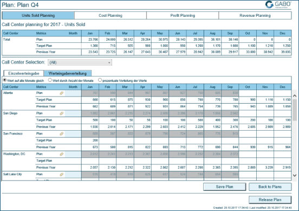299x211 pixels.
Task: Click the Save Plan button
Action: 224,187
